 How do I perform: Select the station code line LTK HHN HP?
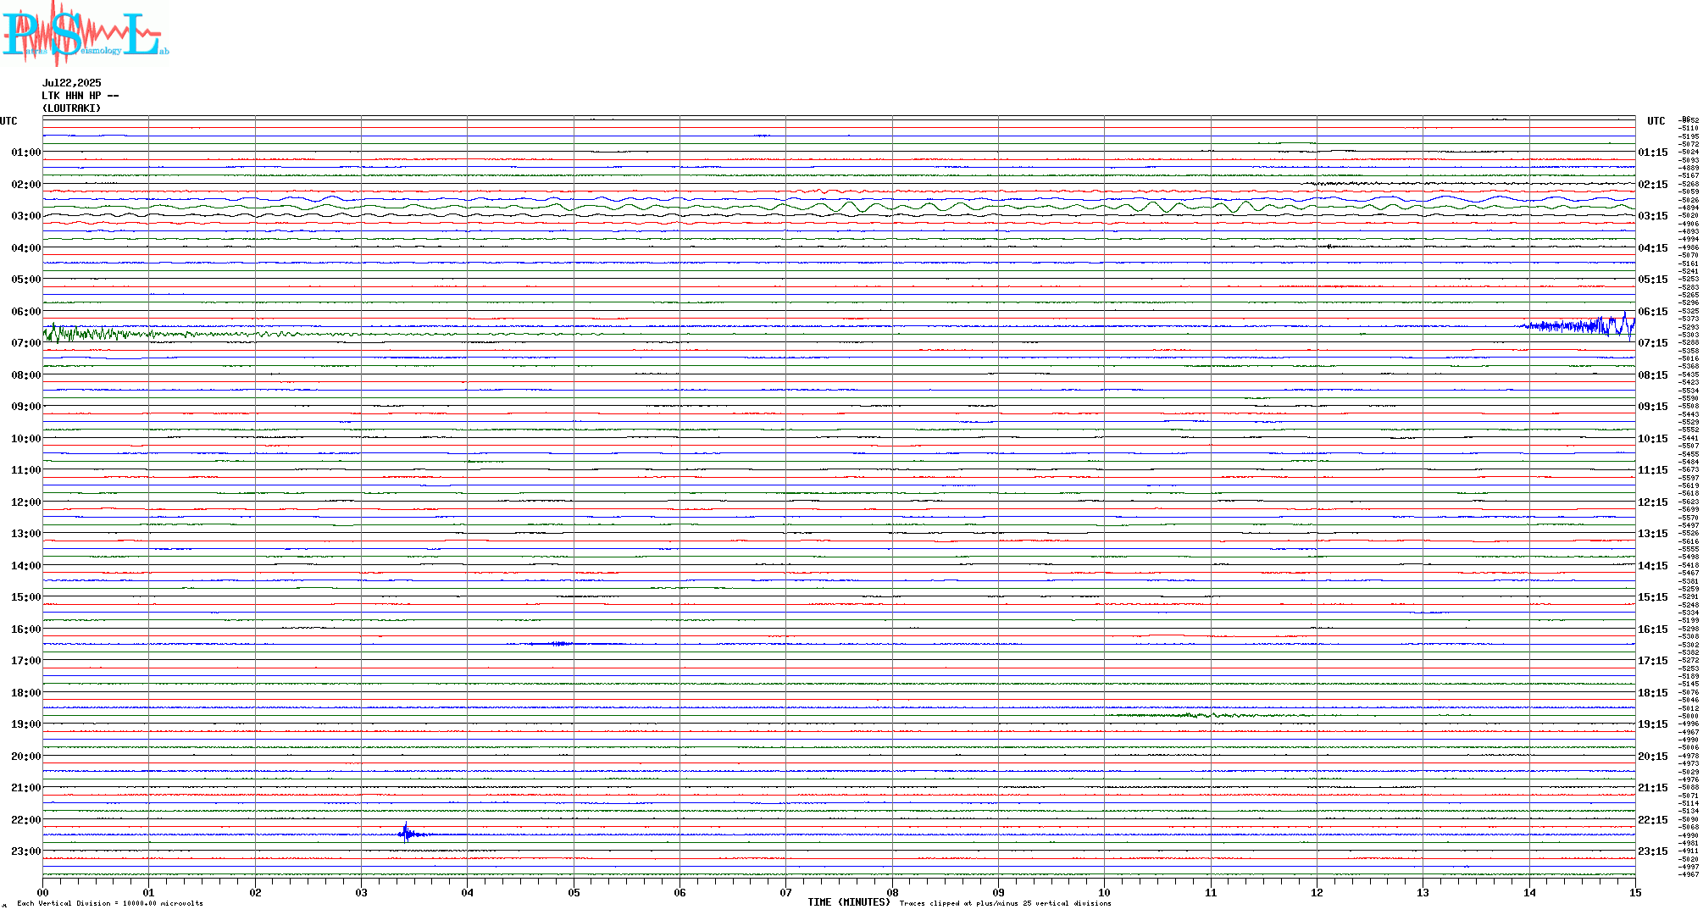point(80,96)
